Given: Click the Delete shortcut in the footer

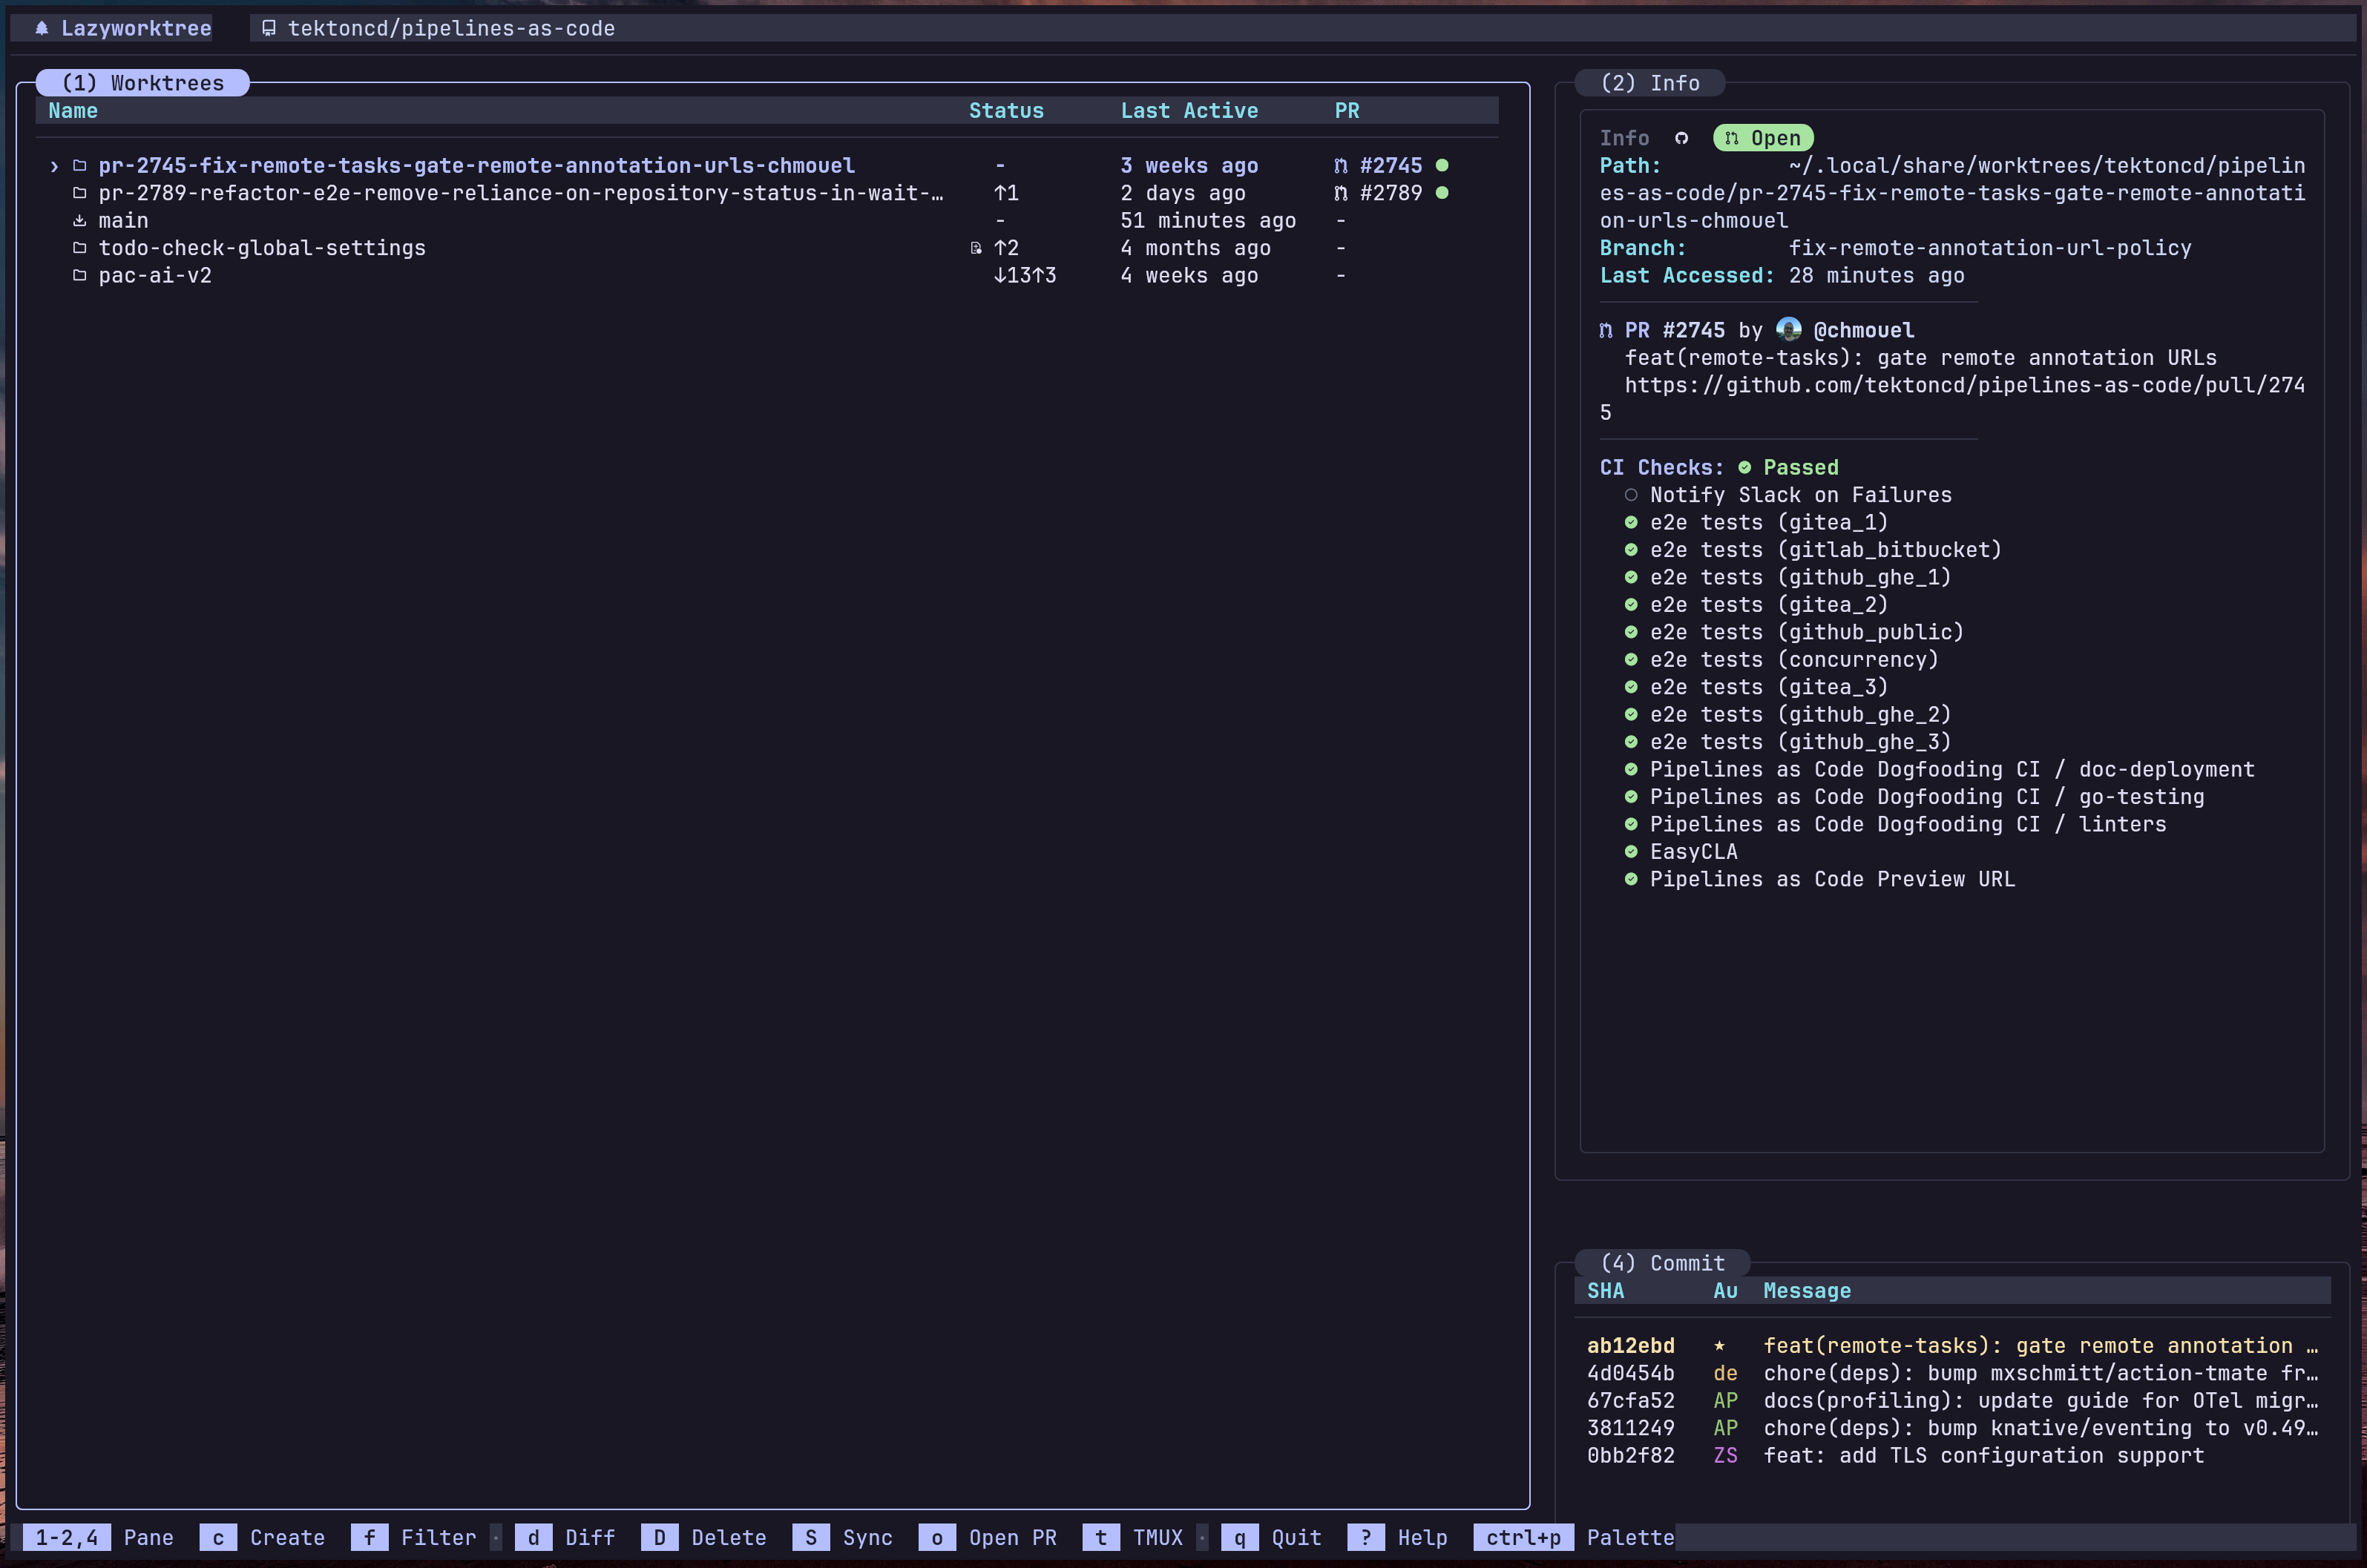Looking at the screenshot, I should pos(703,1537).
